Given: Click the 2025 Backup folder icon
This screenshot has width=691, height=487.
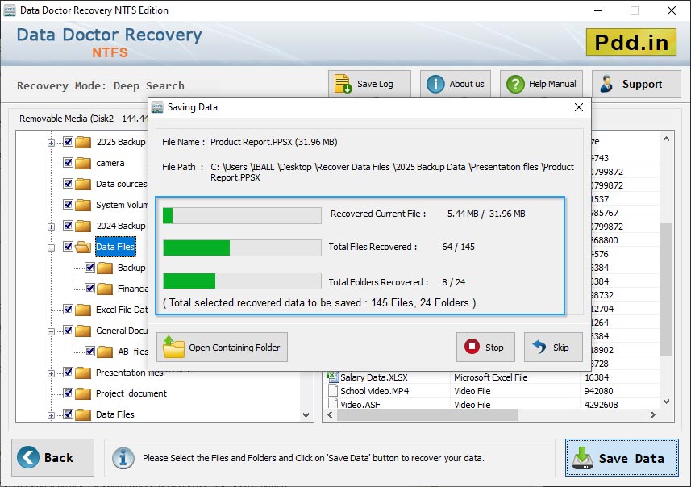Looking at the screenshot, I should [x=83, y=142].
